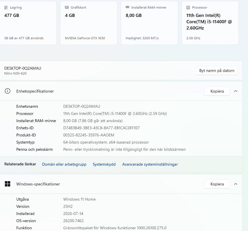
Task: Open the Systemskydd link
Action: (104, 164)
